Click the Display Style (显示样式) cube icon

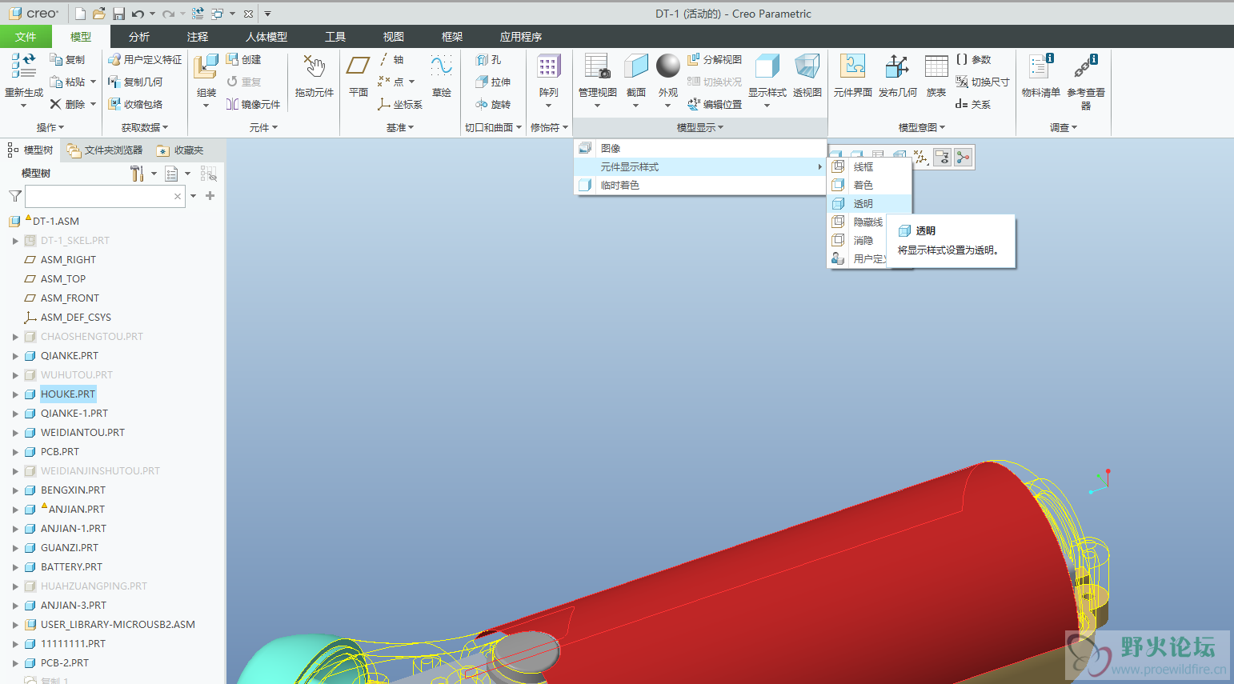point(767,66)
